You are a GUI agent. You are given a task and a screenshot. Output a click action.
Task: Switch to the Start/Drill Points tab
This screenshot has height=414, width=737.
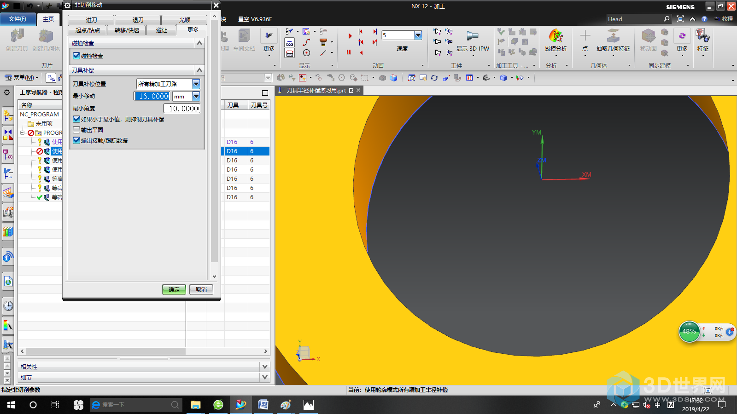[x=88, y=30]
